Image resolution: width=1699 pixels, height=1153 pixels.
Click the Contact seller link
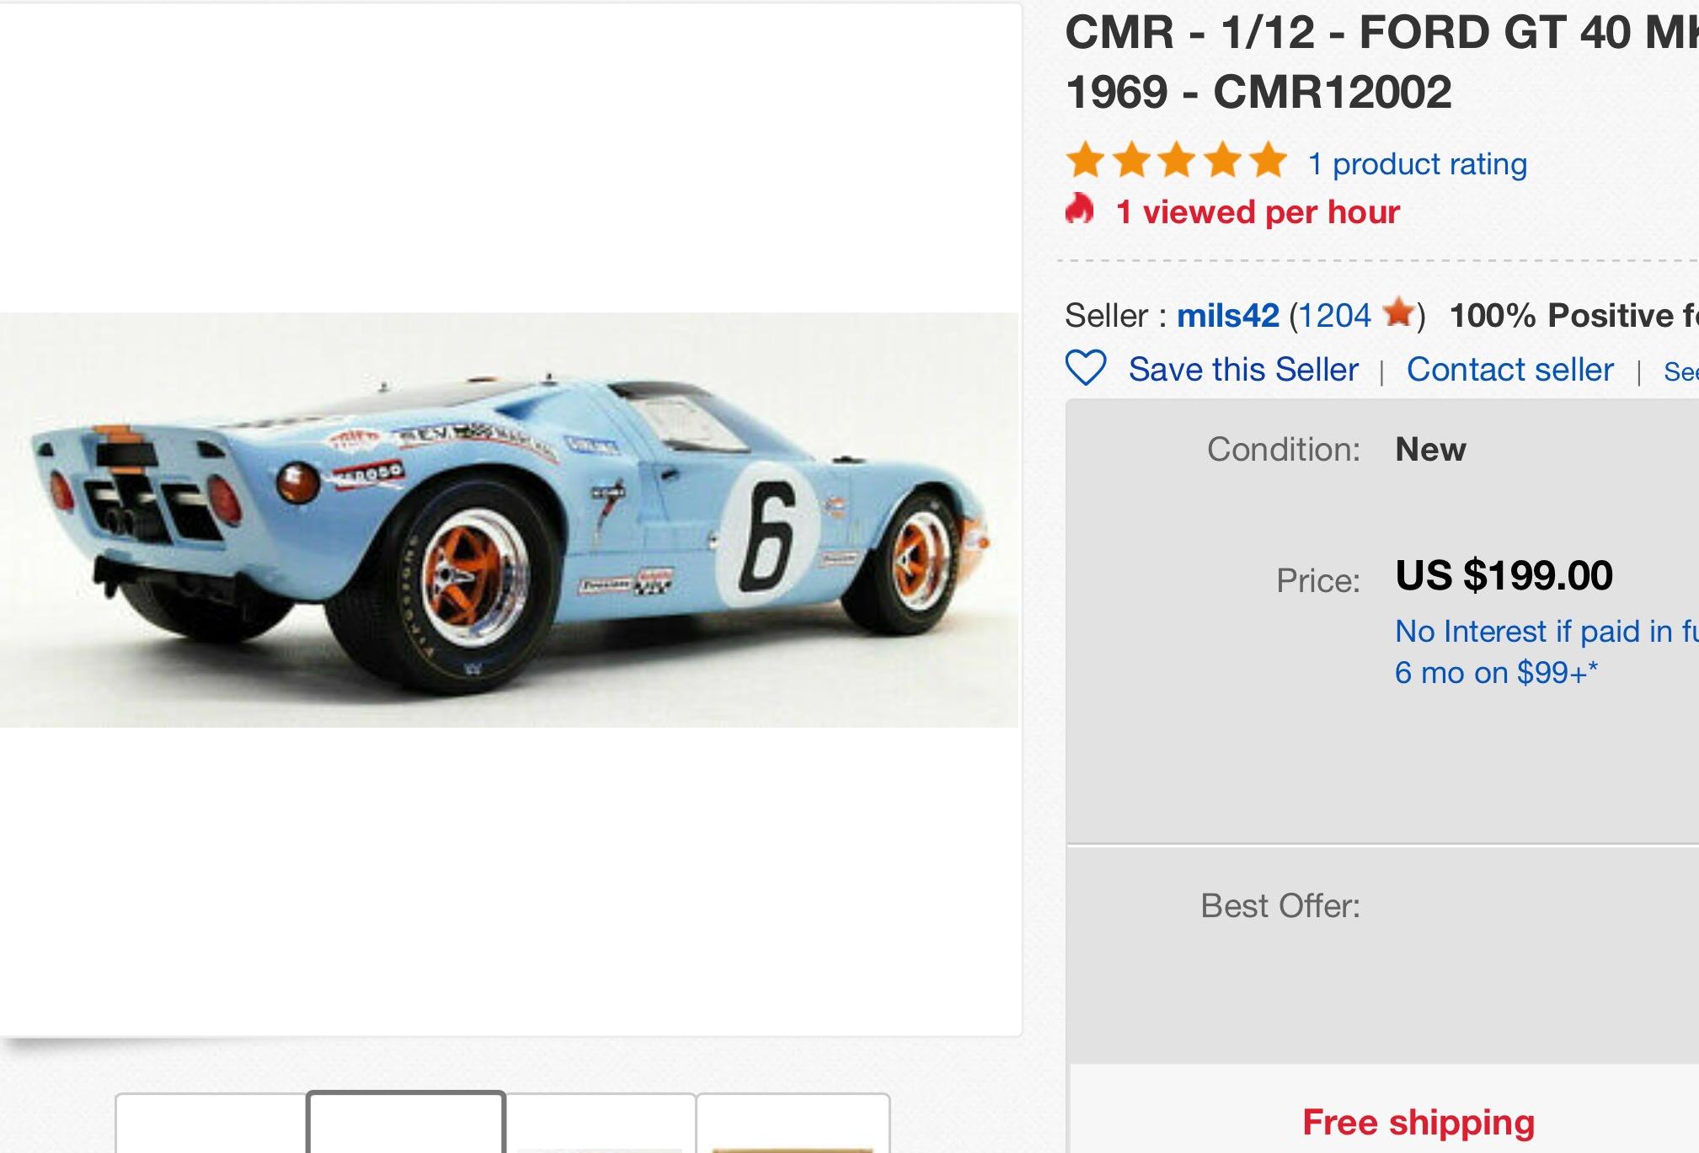[x=1509, y=370]
